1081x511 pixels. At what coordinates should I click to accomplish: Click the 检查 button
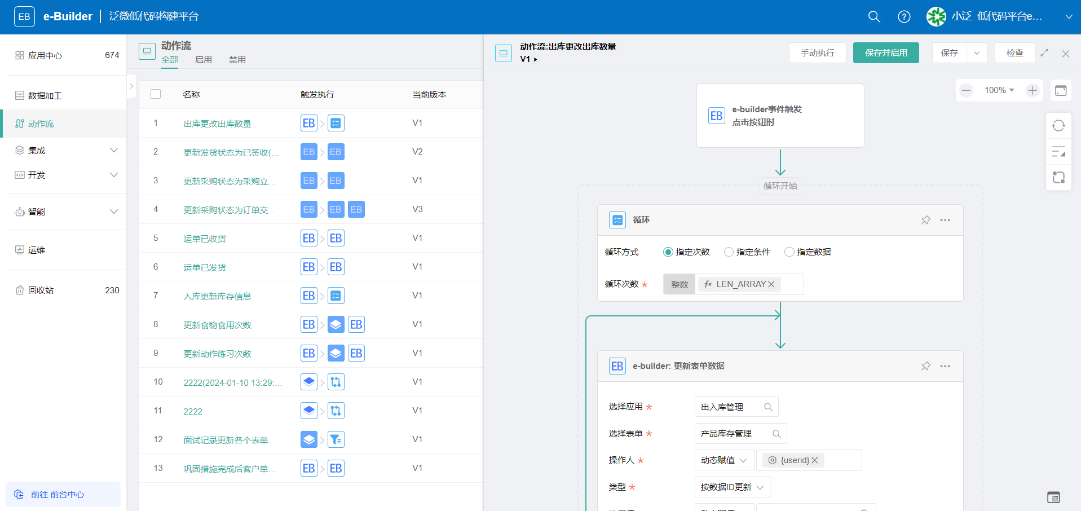click(1015, 53)
